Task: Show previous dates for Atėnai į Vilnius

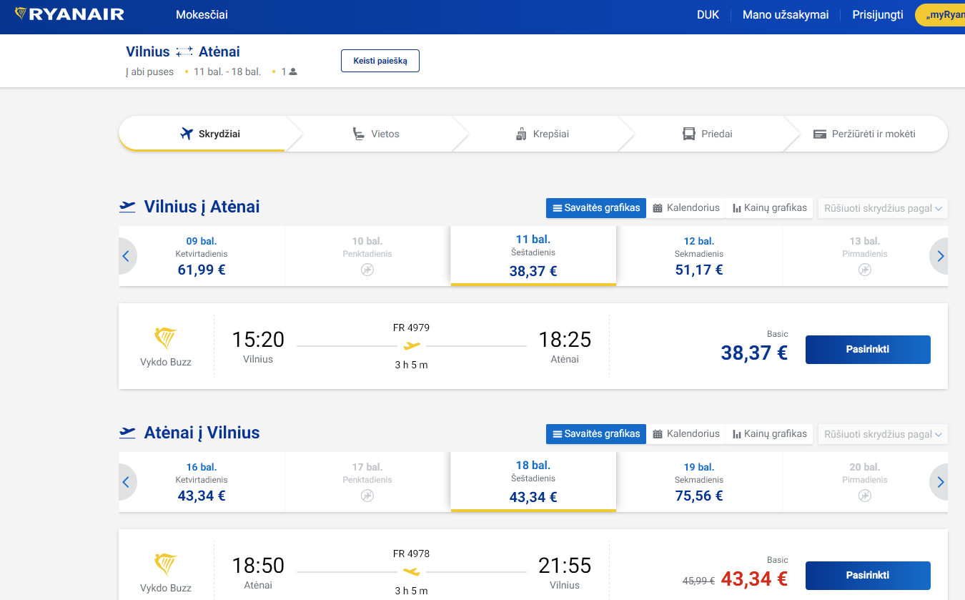Action: point(127,482)
